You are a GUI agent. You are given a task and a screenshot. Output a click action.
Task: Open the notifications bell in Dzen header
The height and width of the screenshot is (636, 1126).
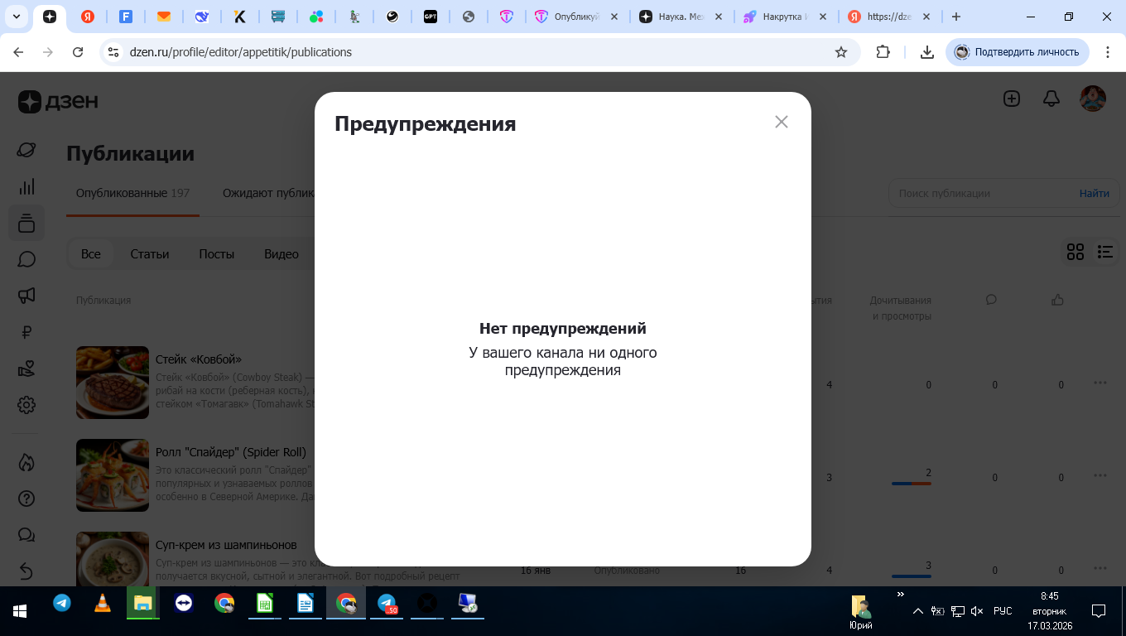[x=1051, y=99]
